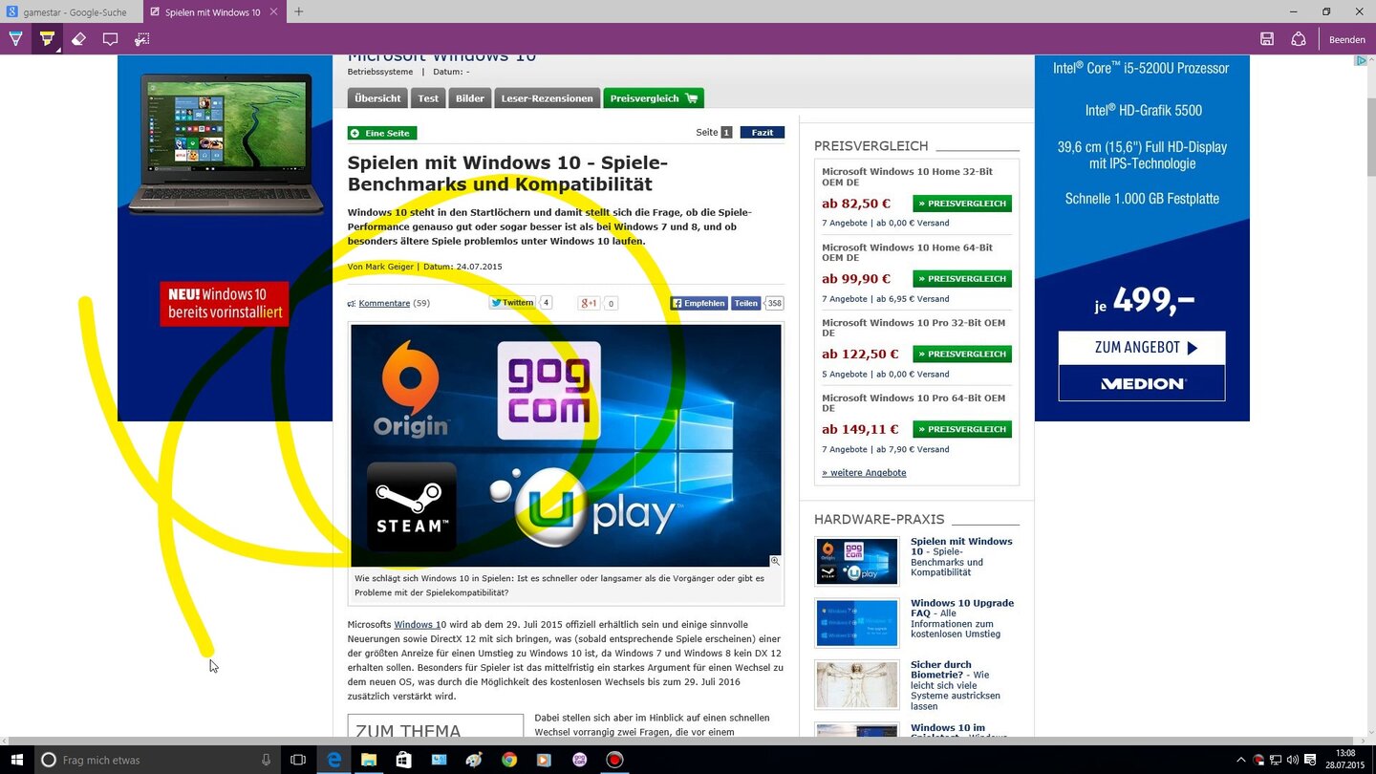
Task: Open the Windows 10 link in article text
Action: pos(420,624)
